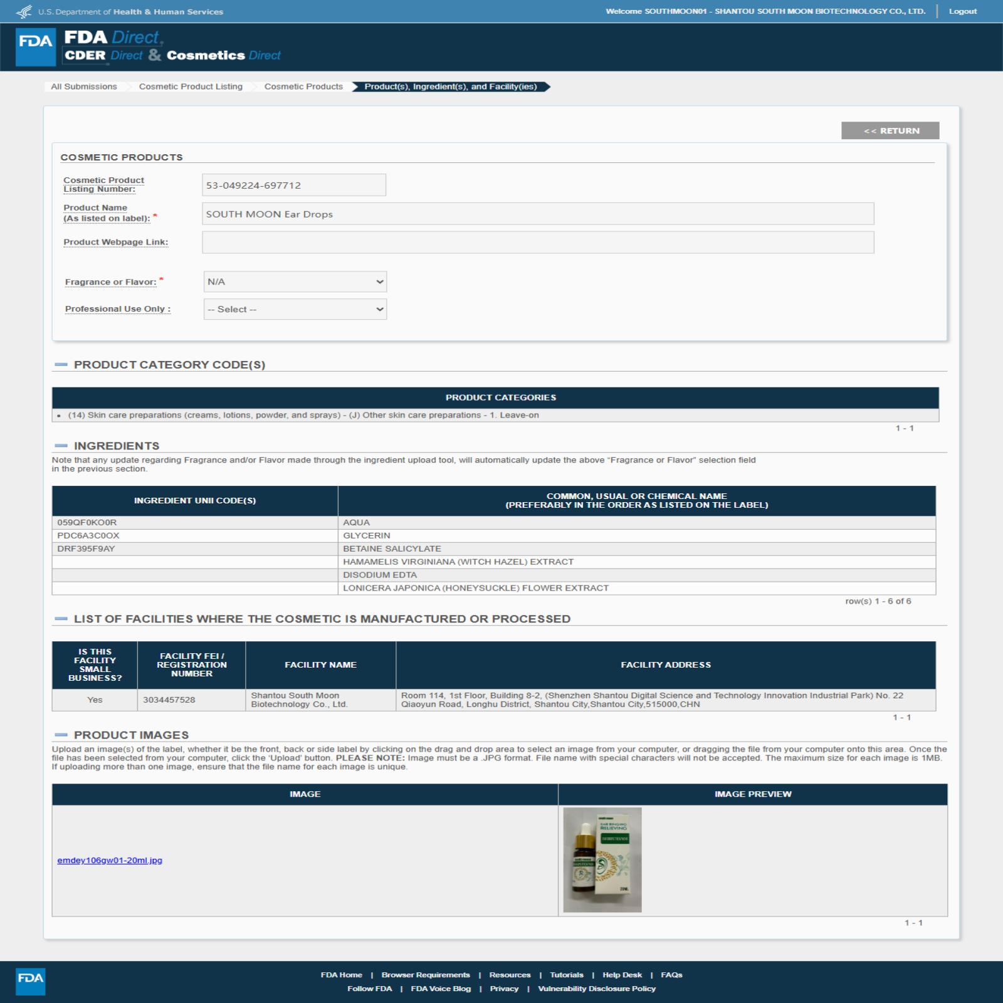Open Browser Requirements footer link
Screen dimensions: 1003x1003
point(426,975)
